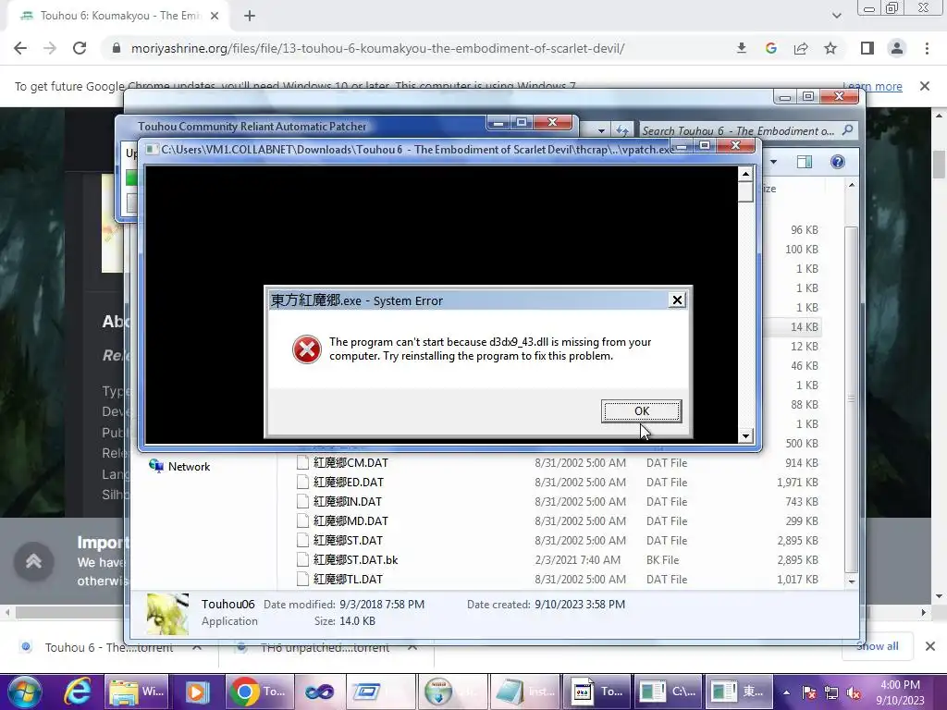Open Windows Media Player from taskbar
947x710 pixels.
click(196, 692)
